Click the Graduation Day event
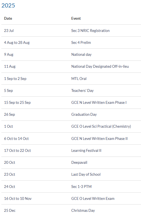 pyautogui.click(x=84, y=114)
